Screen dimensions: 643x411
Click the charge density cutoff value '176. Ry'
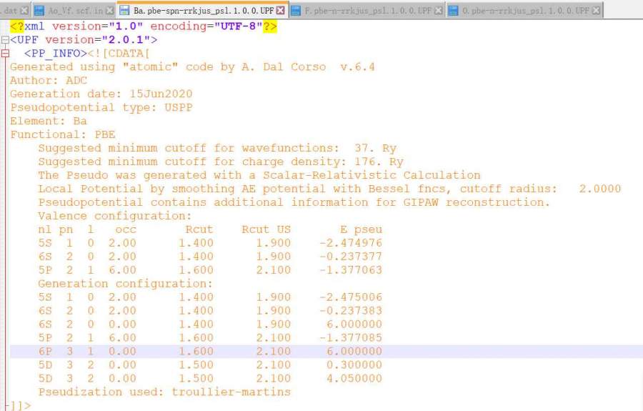[379, 162]
